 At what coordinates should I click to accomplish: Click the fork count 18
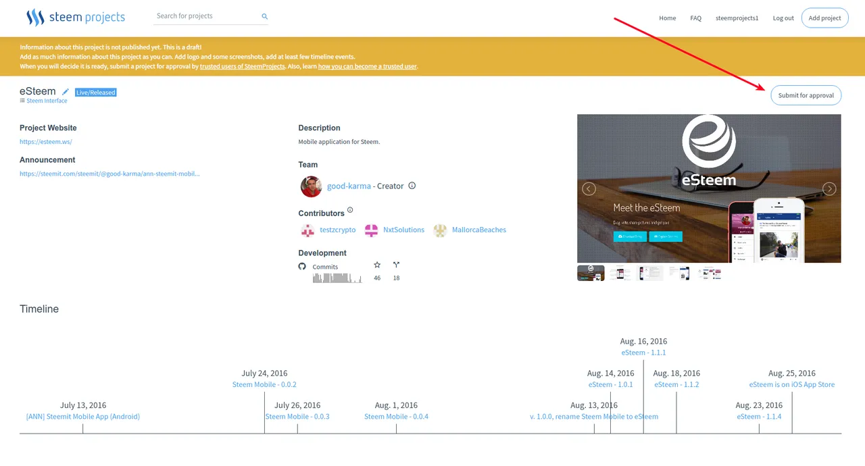click(x=396, y=278)
